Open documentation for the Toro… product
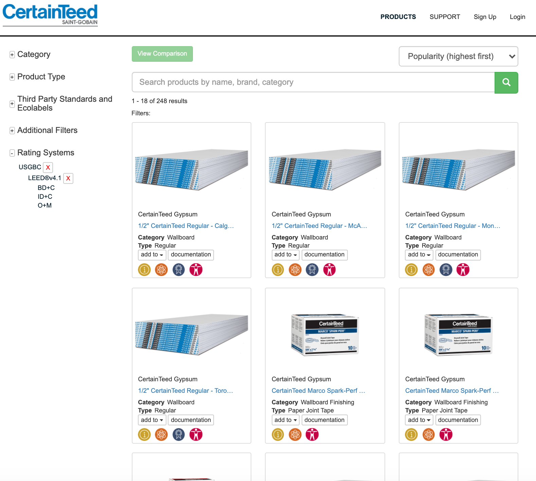536x481 pixels. (191, 420)
